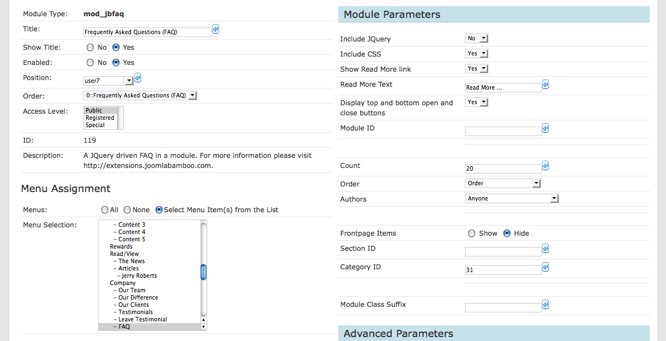The height and width of the screenshot is (341, 666).
Task: Select Content 5 menu item
Action: coord(149,240)
